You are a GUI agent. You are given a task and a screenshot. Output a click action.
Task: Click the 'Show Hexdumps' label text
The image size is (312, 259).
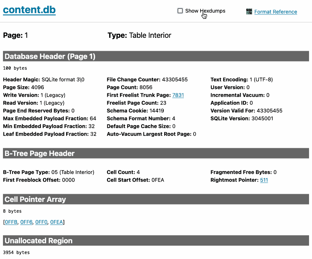point(205,11)
